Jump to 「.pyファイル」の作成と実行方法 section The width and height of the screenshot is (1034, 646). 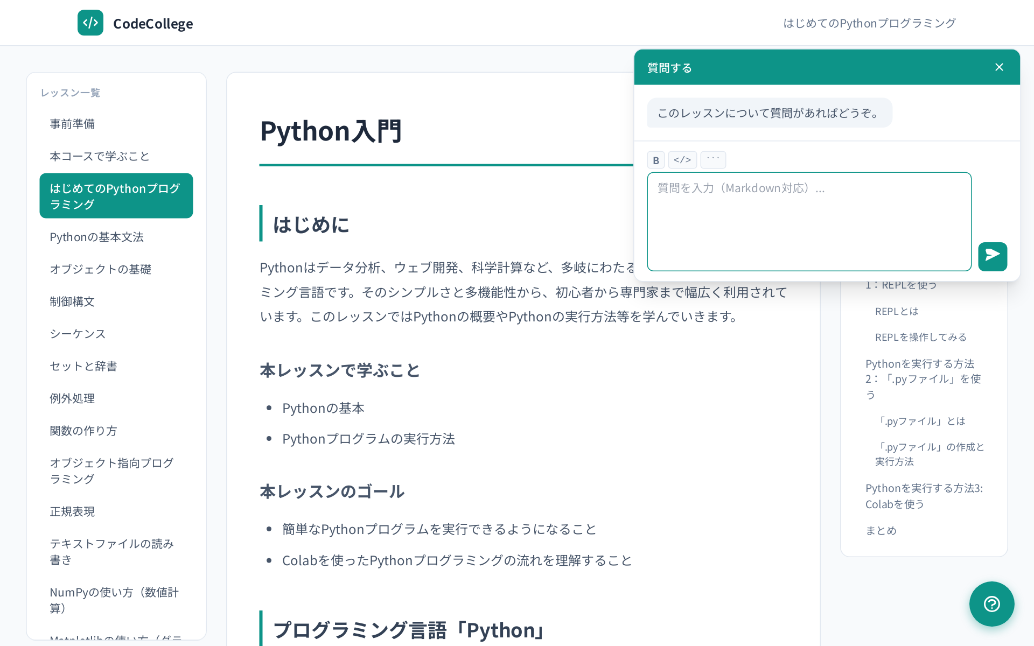pyautogui.click(x=930, y=454)
